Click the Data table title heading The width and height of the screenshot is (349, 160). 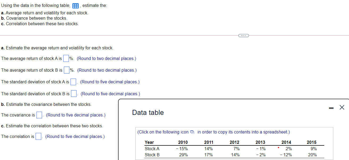[x=148, y=113]
